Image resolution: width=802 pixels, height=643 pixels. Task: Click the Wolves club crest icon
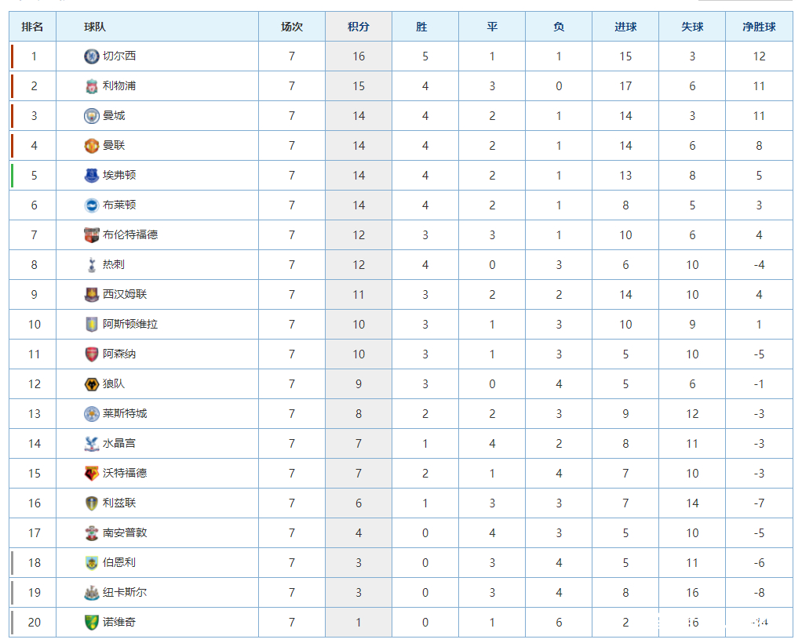pyautogui.click(x=92, y=384)
